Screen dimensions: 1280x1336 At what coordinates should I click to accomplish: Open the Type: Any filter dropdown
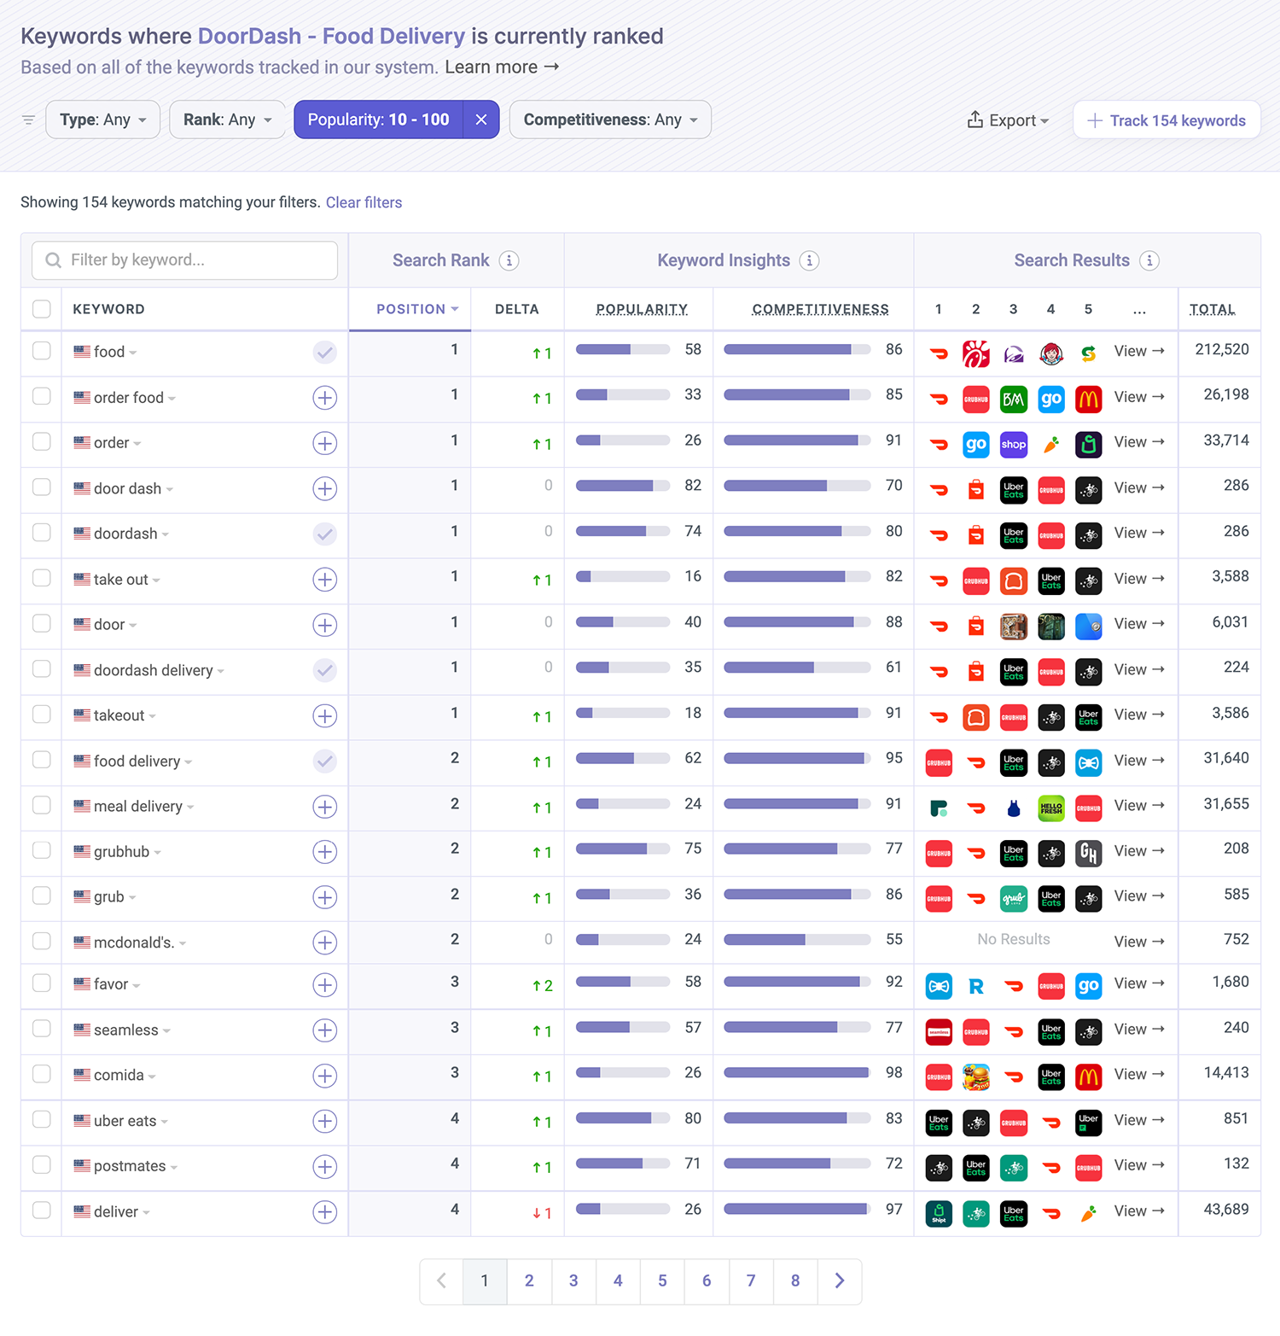click(103, 120)
